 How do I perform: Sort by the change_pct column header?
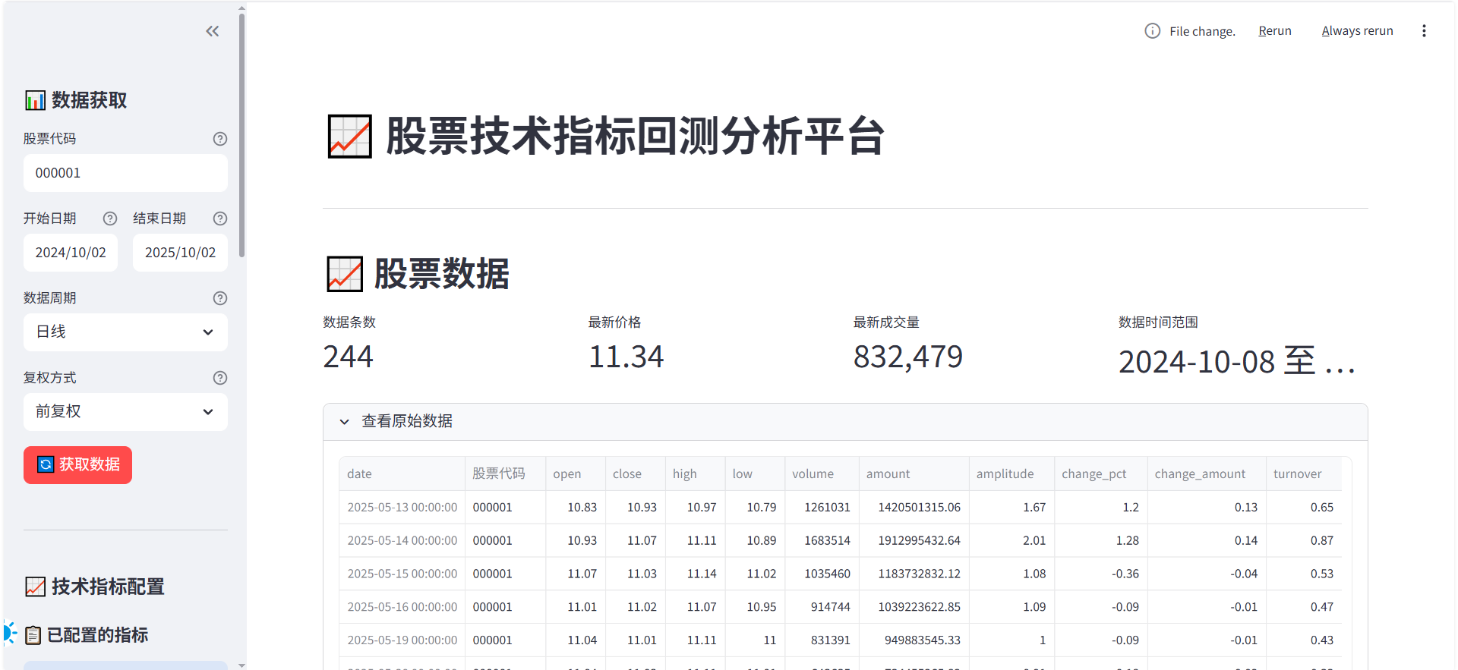tap(1101, 473)
